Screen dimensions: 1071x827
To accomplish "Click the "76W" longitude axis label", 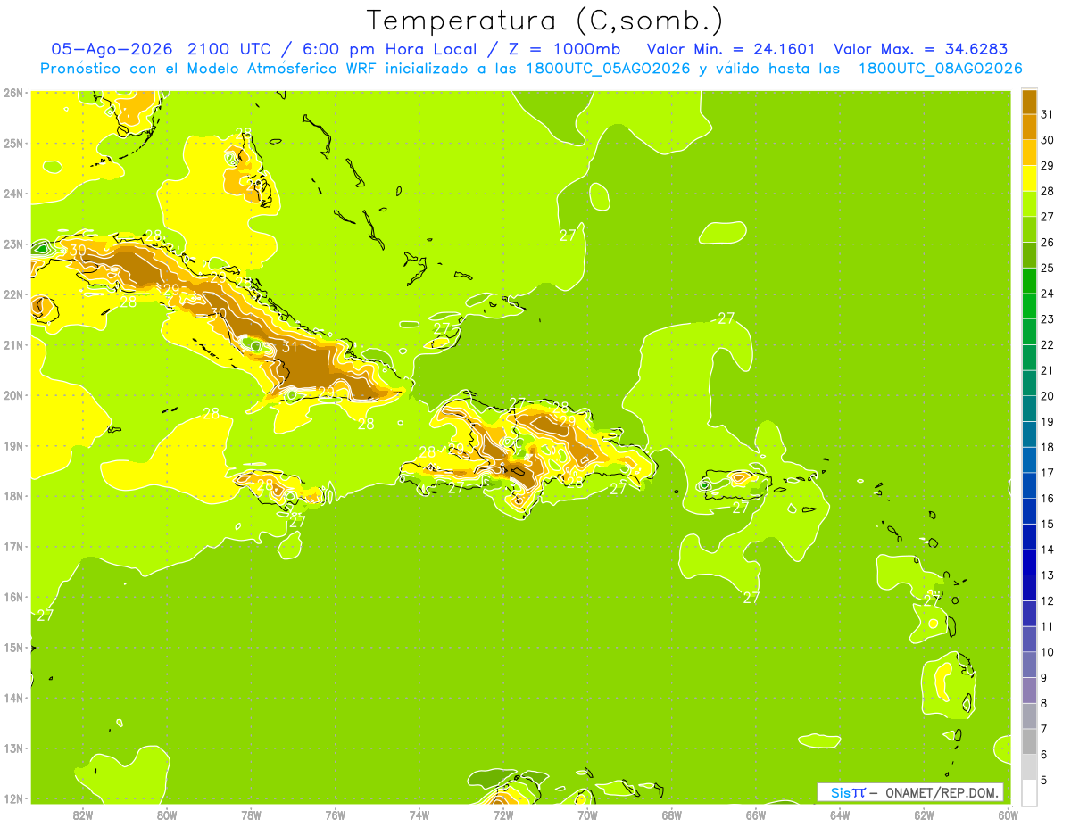I will (335, 815).
